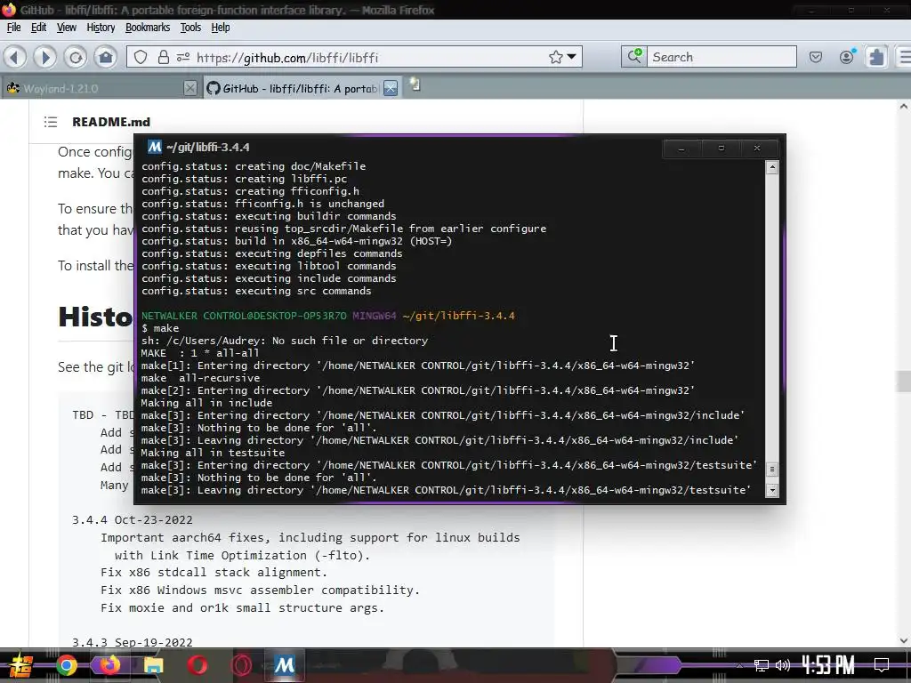Click 'No such file or directory' error line

point(285,341)
